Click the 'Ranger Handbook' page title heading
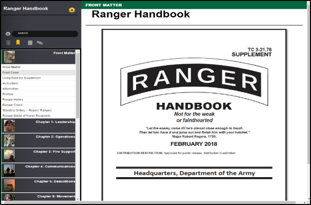Screen dimensions: 311x205 click(x=141, y=14)
